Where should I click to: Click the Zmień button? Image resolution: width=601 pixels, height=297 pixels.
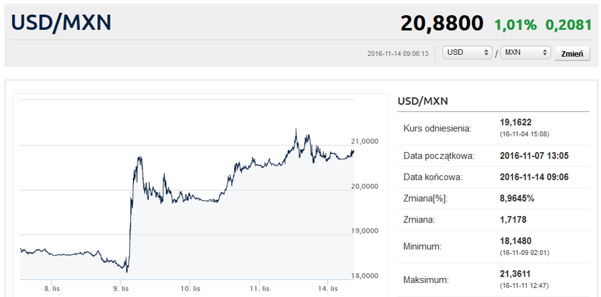click(x=572, y=53)
